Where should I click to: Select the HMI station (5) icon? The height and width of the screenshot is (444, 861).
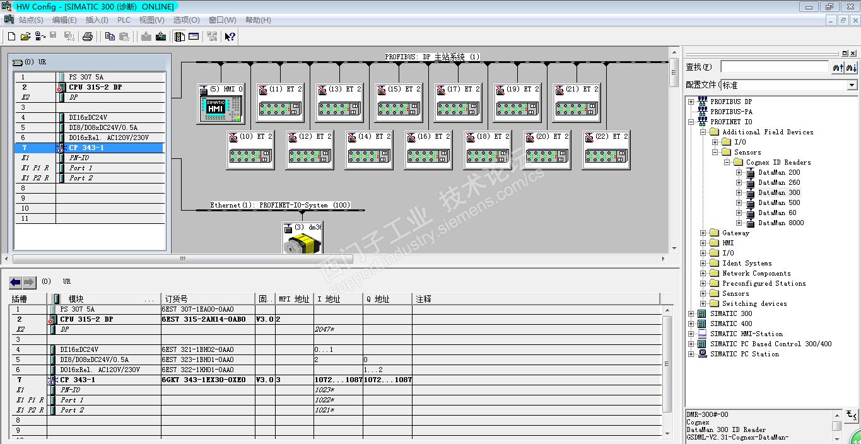click(221, 104)
